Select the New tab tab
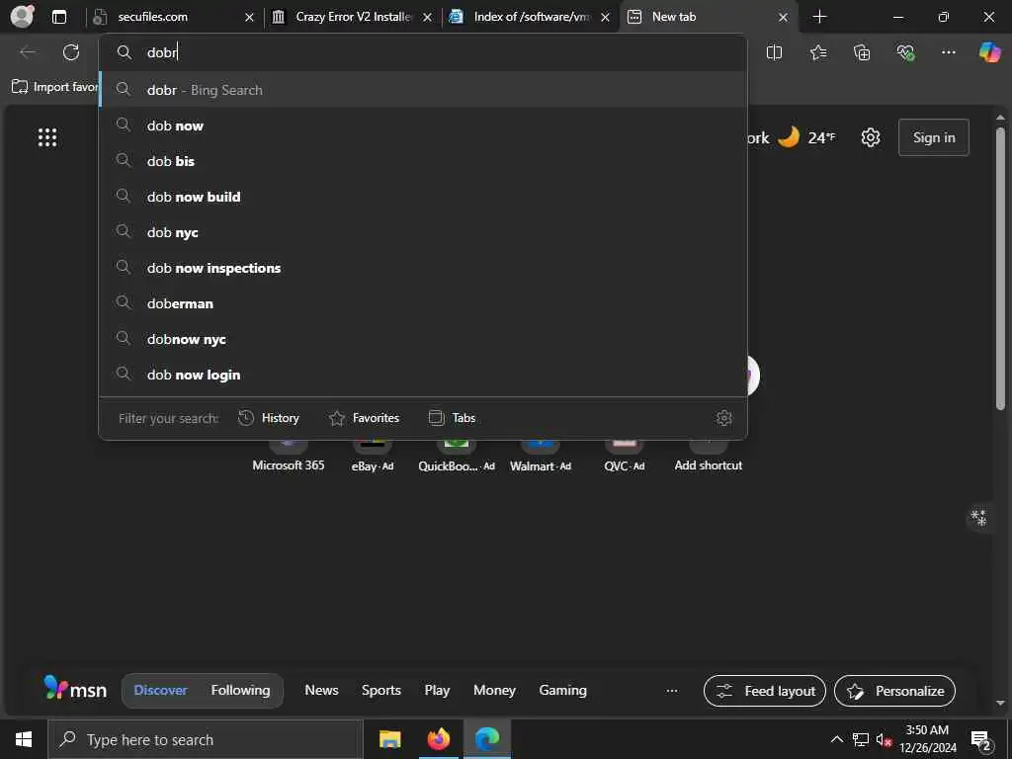 click(708, 17)
